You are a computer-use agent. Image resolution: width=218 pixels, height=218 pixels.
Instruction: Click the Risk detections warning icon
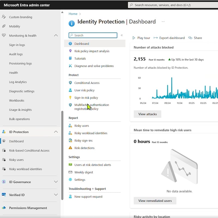71,148
